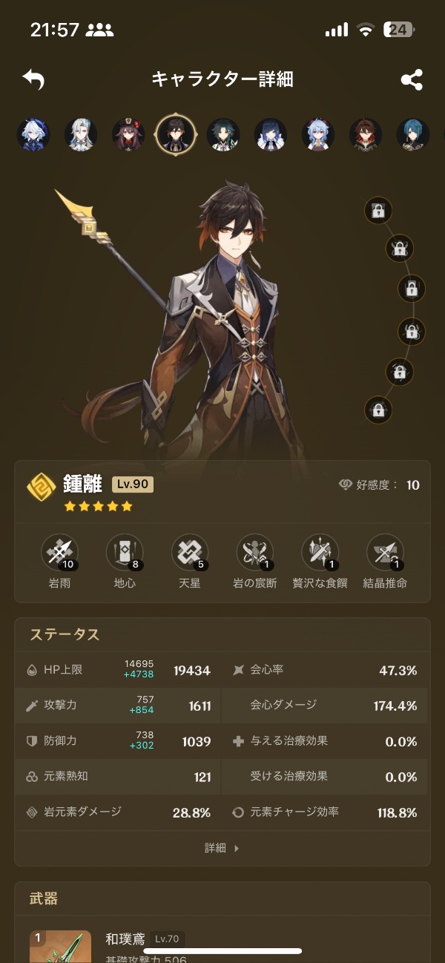Image resolution: width=445 pixels, height=963 pixels.
Task: Open the share icon
Action: [x=412, y=79]
